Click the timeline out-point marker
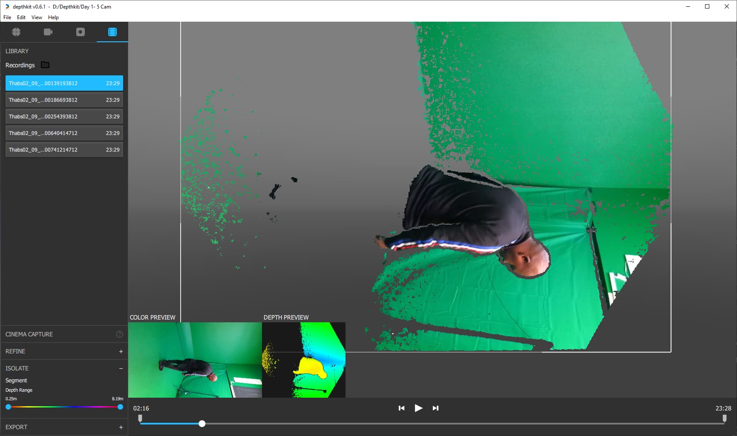 [x=724, y=419]
